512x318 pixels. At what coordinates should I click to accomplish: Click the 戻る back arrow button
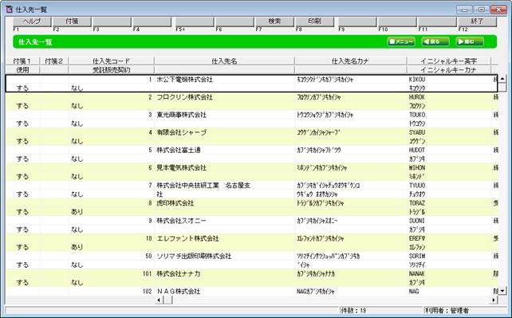[435, 41]
